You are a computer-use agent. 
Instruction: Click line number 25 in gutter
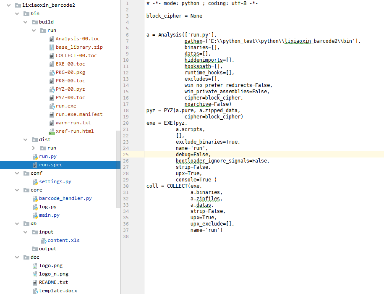coord(125,155)
